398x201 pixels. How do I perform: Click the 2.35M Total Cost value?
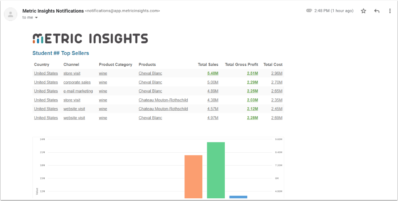click(x=277, y=100)
